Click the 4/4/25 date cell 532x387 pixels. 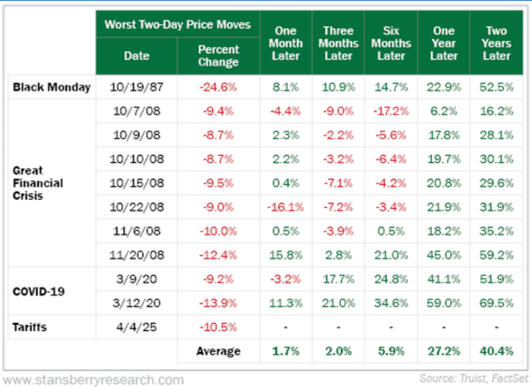pos(137,327)
